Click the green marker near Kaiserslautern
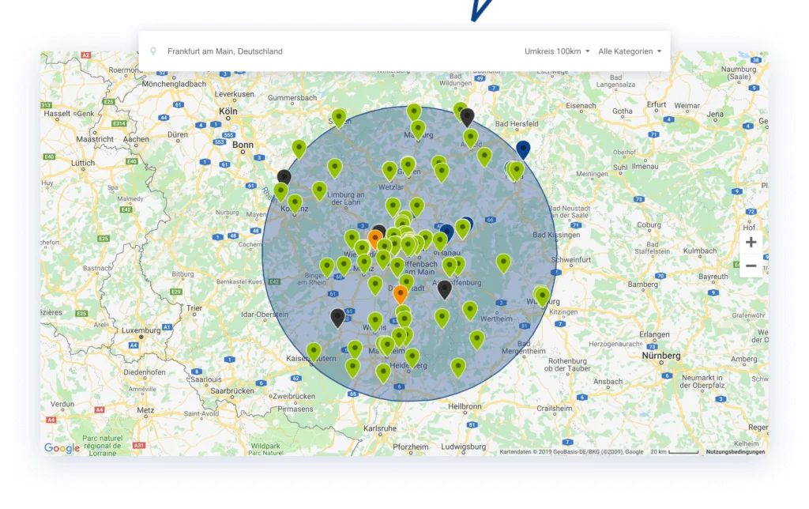The height and width of the screenshot is (509, 809). [314, 350]
